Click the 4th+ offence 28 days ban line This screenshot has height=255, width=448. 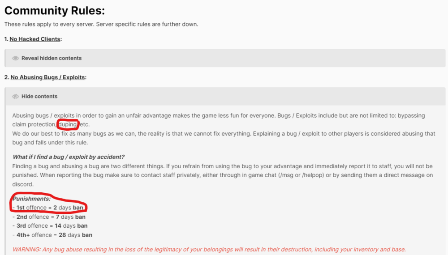(x=52, y=235)
